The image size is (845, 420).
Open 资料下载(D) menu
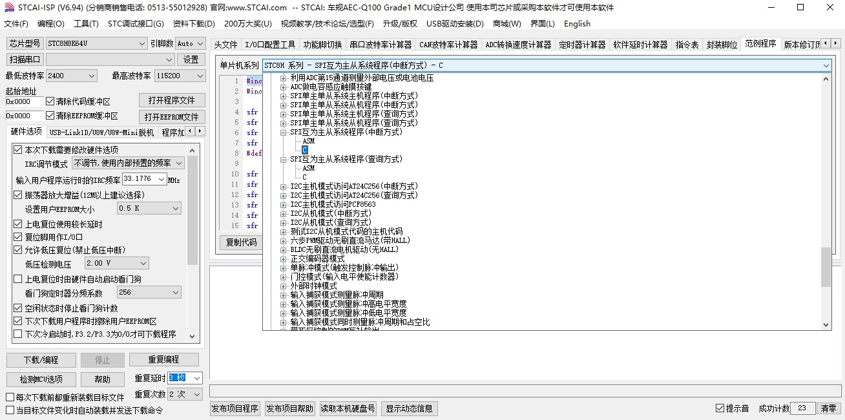coord(194,24)
